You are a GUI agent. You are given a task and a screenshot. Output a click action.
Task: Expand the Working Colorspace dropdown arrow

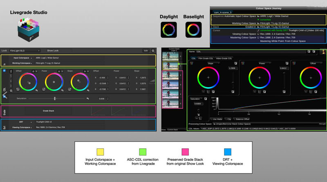coord(31,63)
